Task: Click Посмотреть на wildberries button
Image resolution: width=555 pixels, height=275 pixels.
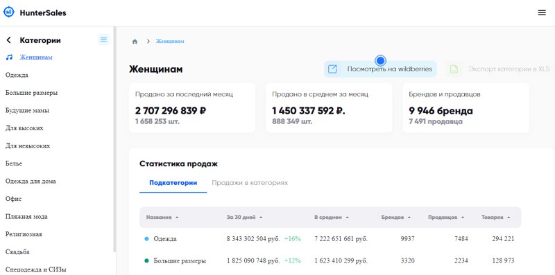Action: 380,69
